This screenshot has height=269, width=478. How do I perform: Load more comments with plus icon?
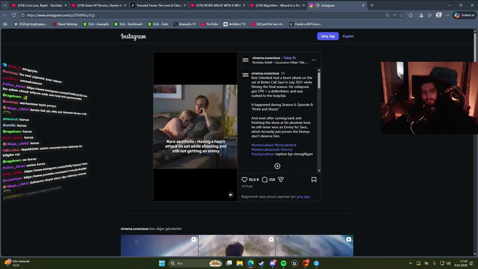(277, 166)
